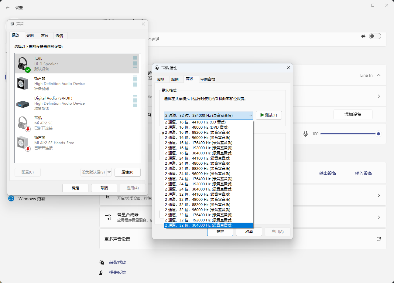This screenshot has width=394, height=283.
Task: Click the 测试(T) button
Action: [x=269, y=115]
